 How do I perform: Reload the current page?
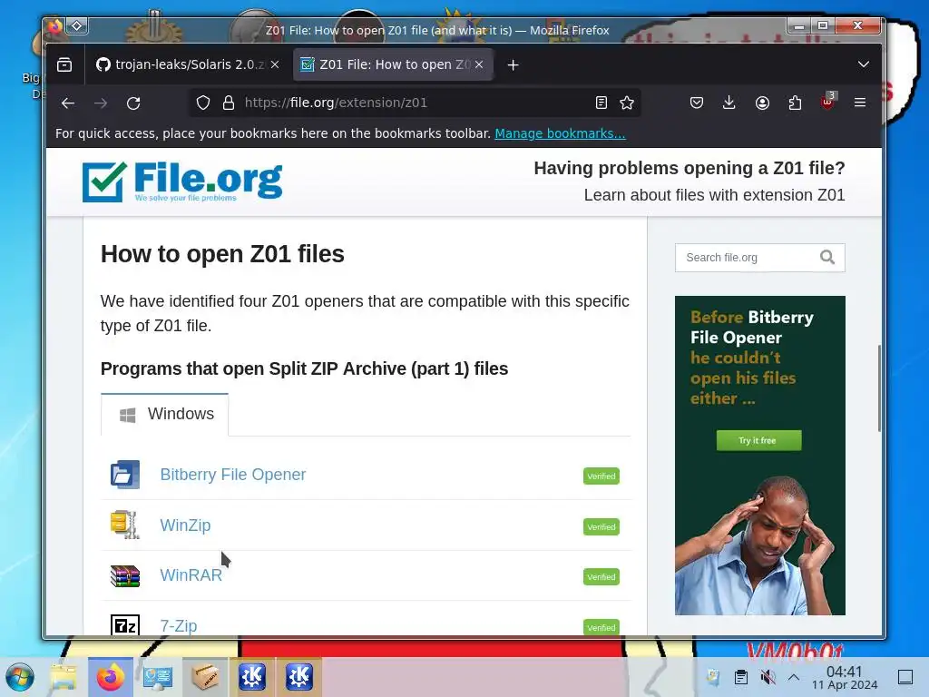tap(133, 103)
